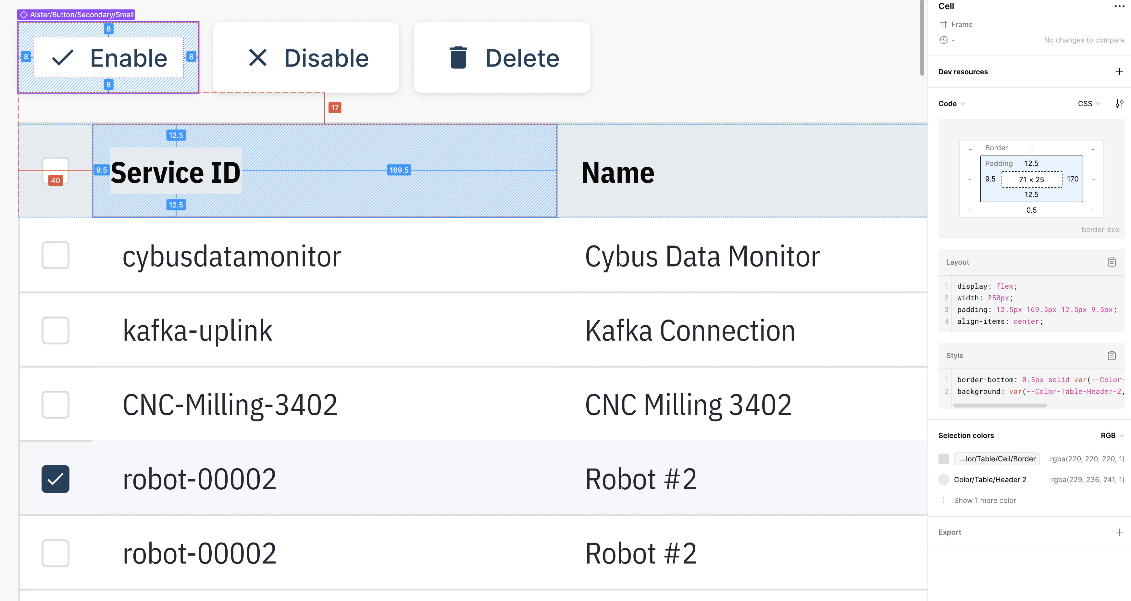This screenshot has width=1131, height=601.
Task: Click the Style code horizontal scrollbar
Action: [1000, 405]
